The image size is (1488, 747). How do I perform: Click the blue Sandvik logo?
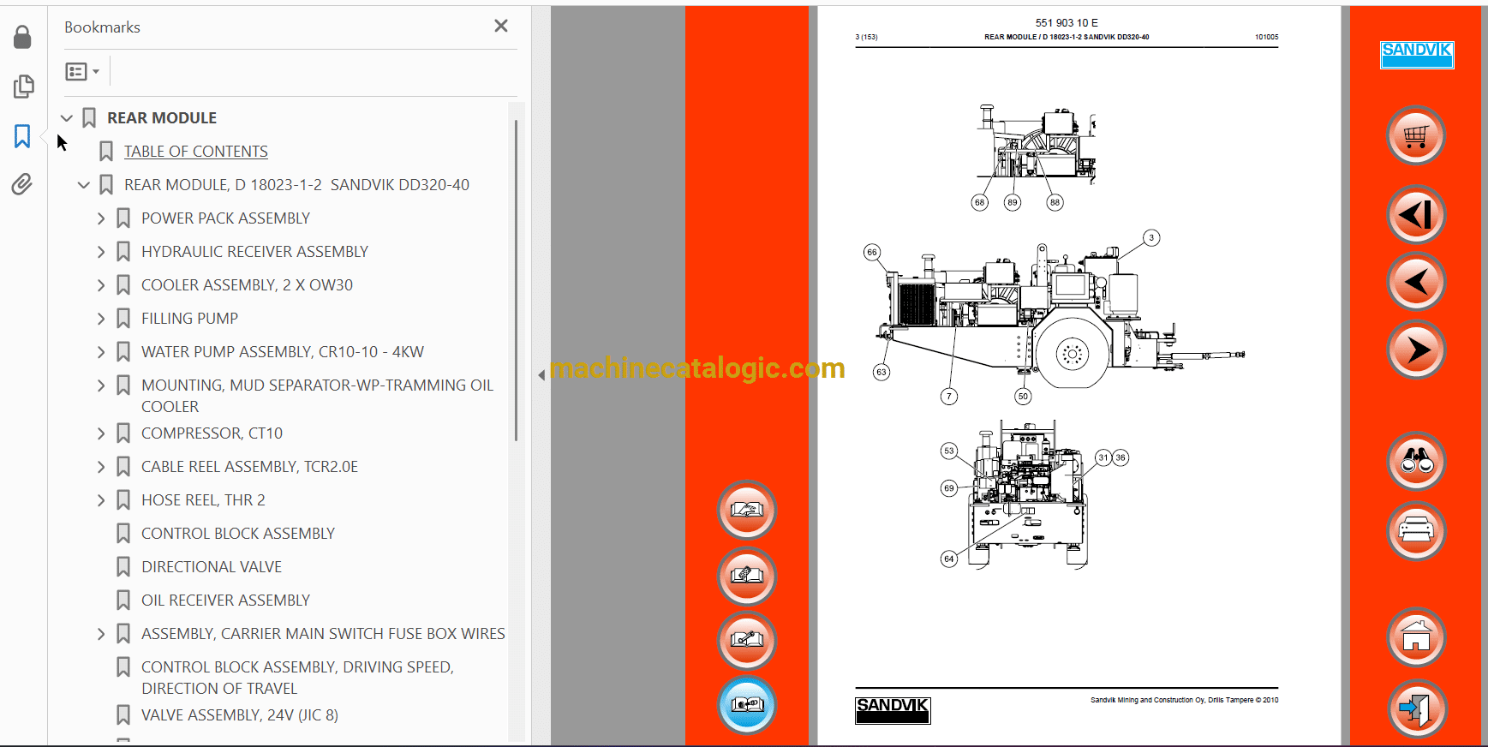click(1417, 55)
